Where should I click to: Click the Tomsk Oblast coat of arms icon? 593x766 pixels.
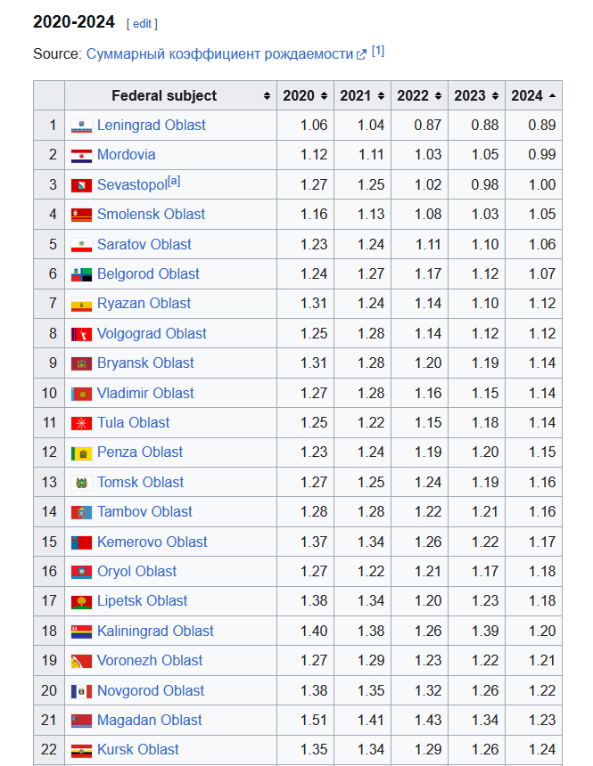[81, 483]
